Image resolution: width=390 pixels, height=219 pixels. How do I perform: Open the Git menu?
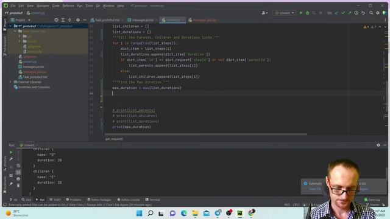pos(98,5)
